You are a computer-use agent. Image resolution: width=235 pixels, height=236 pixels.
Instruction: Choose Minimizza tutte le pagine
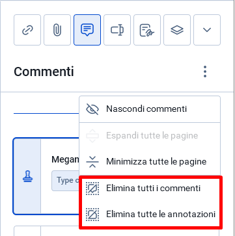point(150,162)
